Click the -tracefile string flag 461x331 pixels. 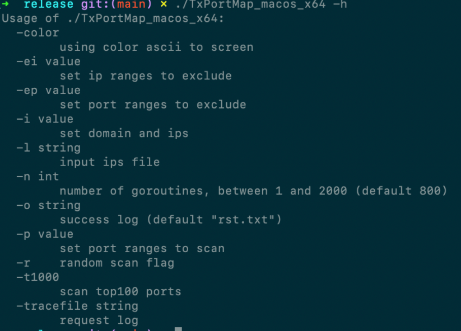[77, 306]
